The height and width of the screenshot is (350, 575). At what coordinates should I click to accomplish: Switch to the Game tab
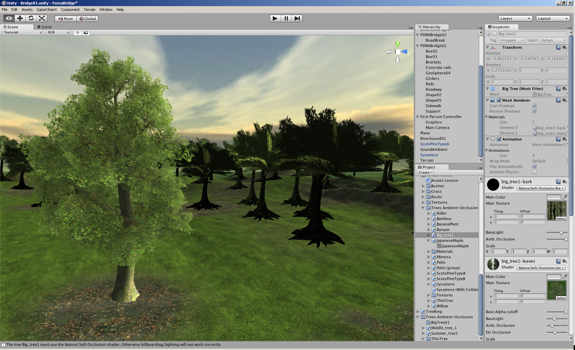pyautogui.click(x=45, y=27)
